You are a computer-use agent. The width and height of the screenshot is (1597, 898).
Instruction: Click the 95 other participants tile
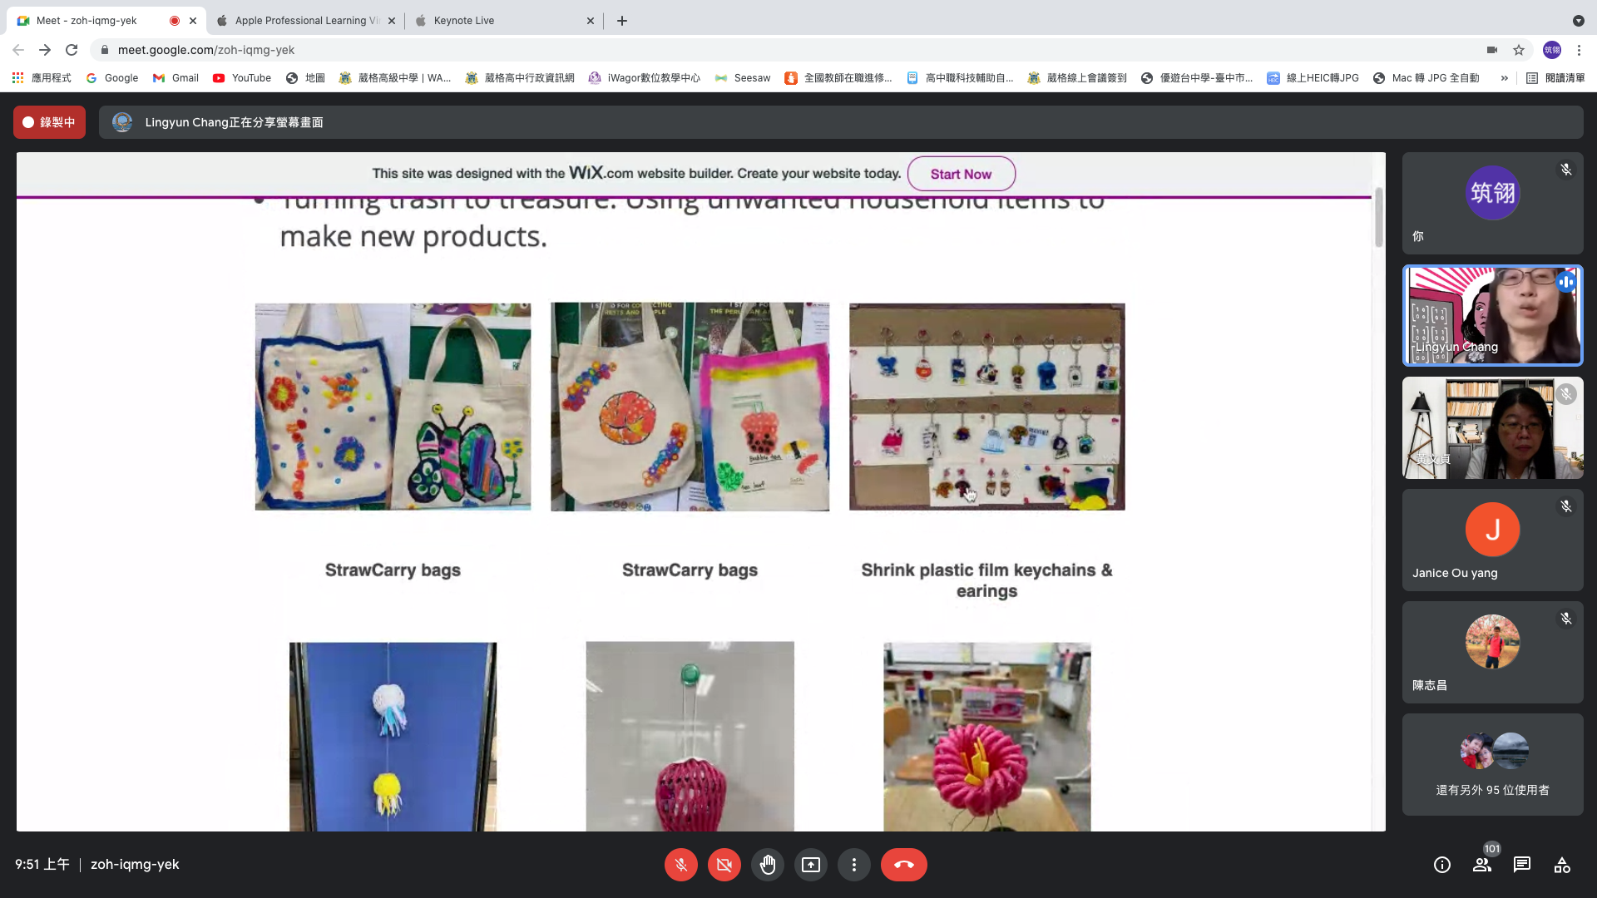pyautogui.click(x=1492, y=764)
